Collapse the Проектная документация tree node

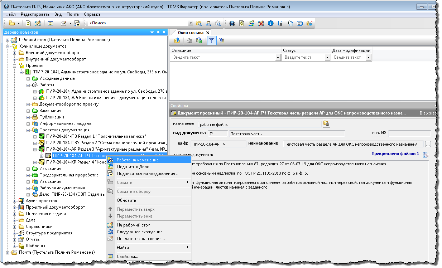(28, 130)
